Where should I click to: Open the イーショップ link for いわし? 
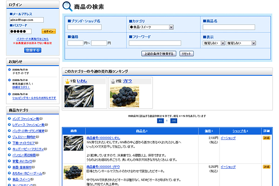click(228, 138)
